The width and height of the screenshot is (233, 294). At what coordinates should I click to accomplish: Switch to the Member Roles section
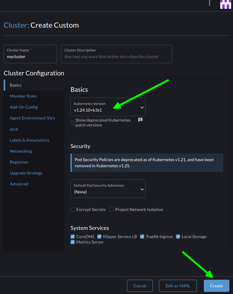coord(23,96)
